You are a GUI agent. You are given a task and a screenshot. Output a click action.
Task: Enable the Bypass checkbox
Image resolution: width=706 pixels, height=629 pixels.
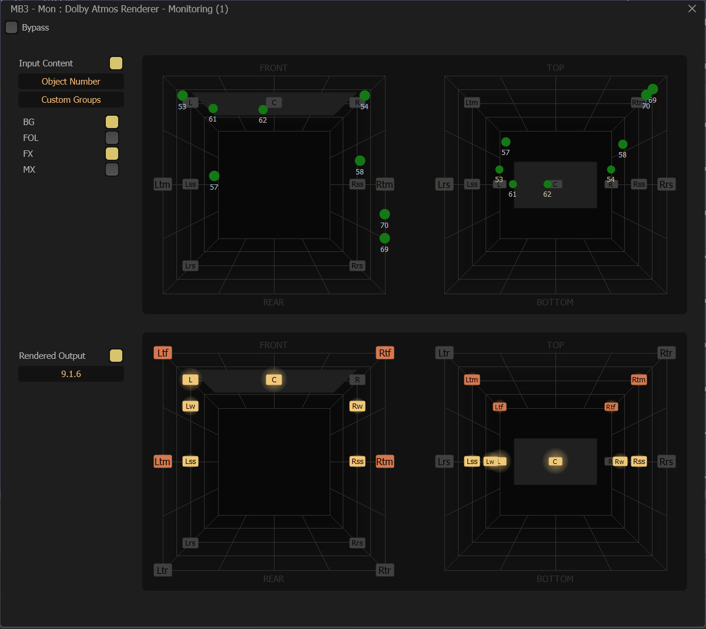coord(11,27)
